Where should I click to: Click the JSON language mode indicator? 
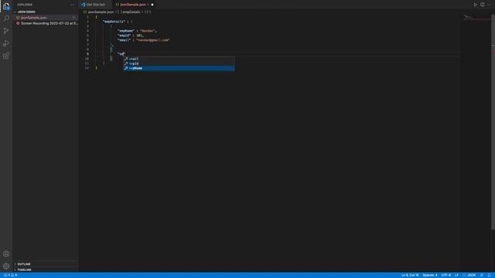point(469,275)
